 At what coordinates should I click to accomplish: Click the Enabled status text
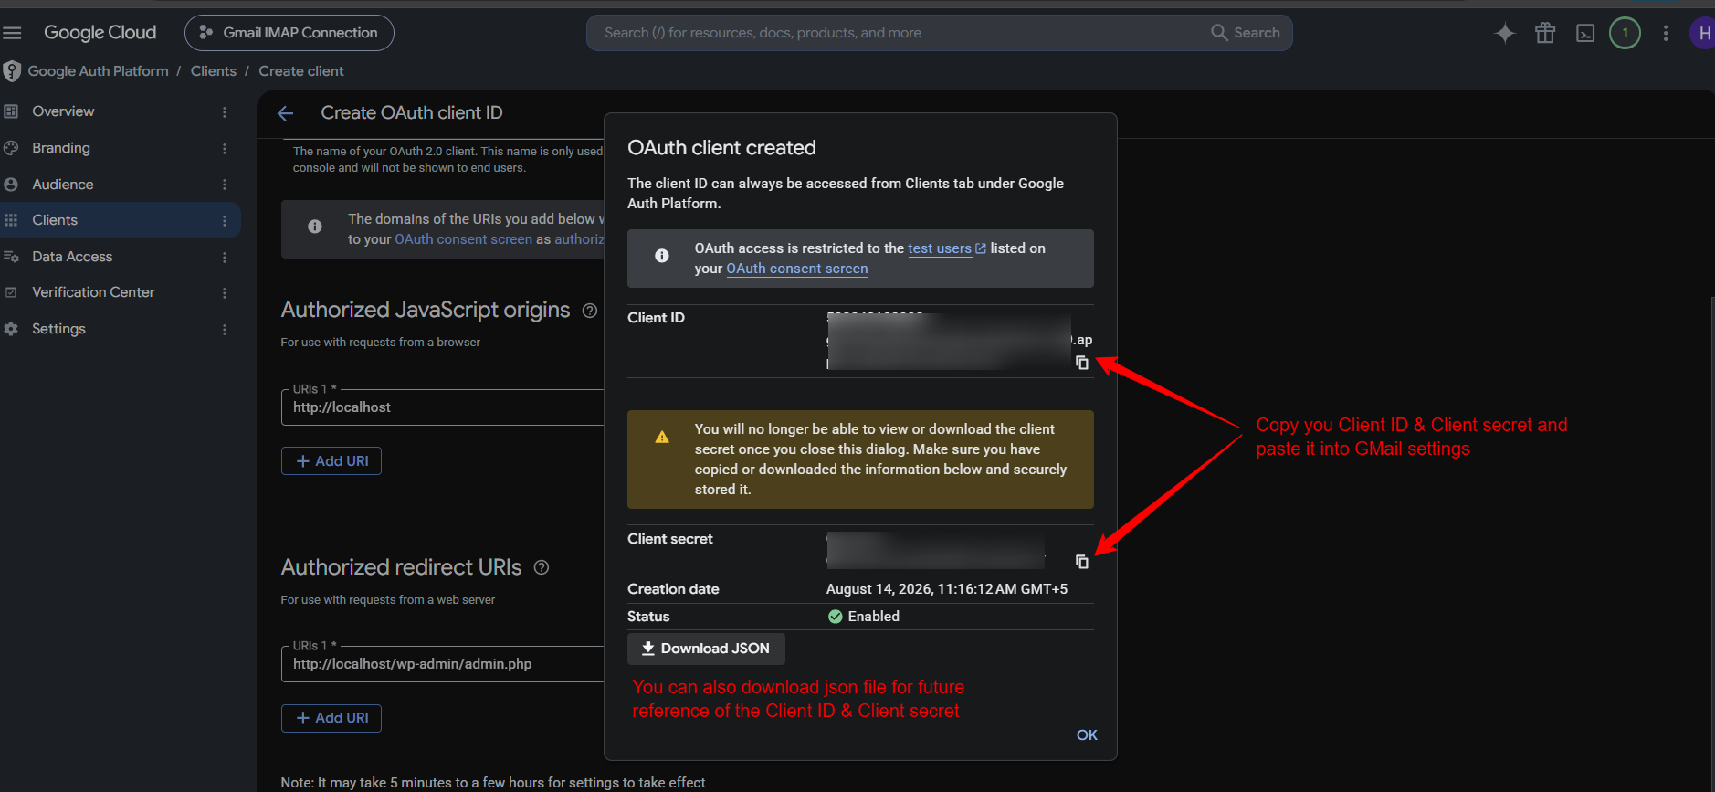click(x=874, y=617)
